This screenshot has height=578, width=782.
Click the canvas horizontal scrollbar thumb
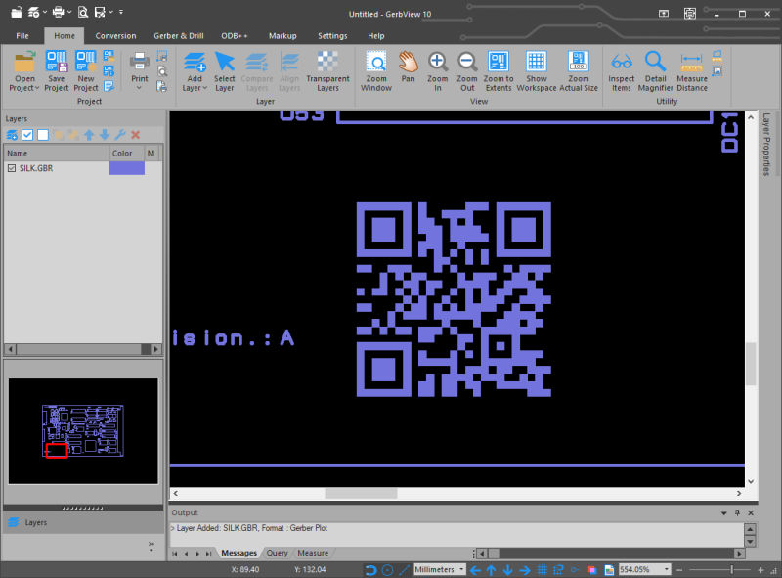(361, 493)
